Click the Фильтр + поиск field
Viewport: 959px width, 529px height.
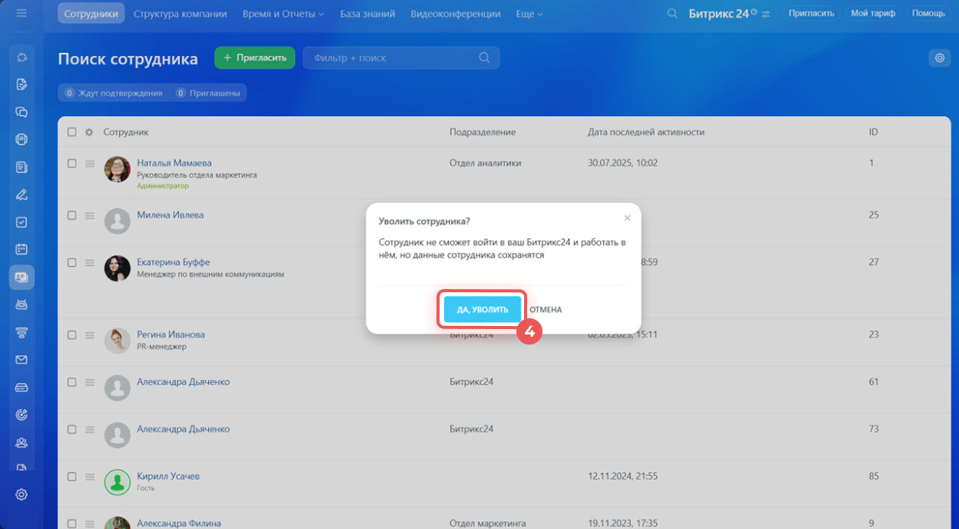tap(401, 58)
